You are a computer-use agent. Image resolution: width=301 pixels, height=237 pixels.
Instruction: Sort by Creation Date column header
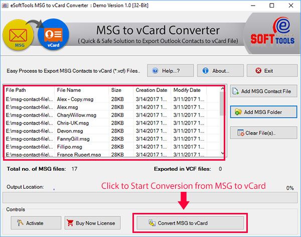click(152, 90)
